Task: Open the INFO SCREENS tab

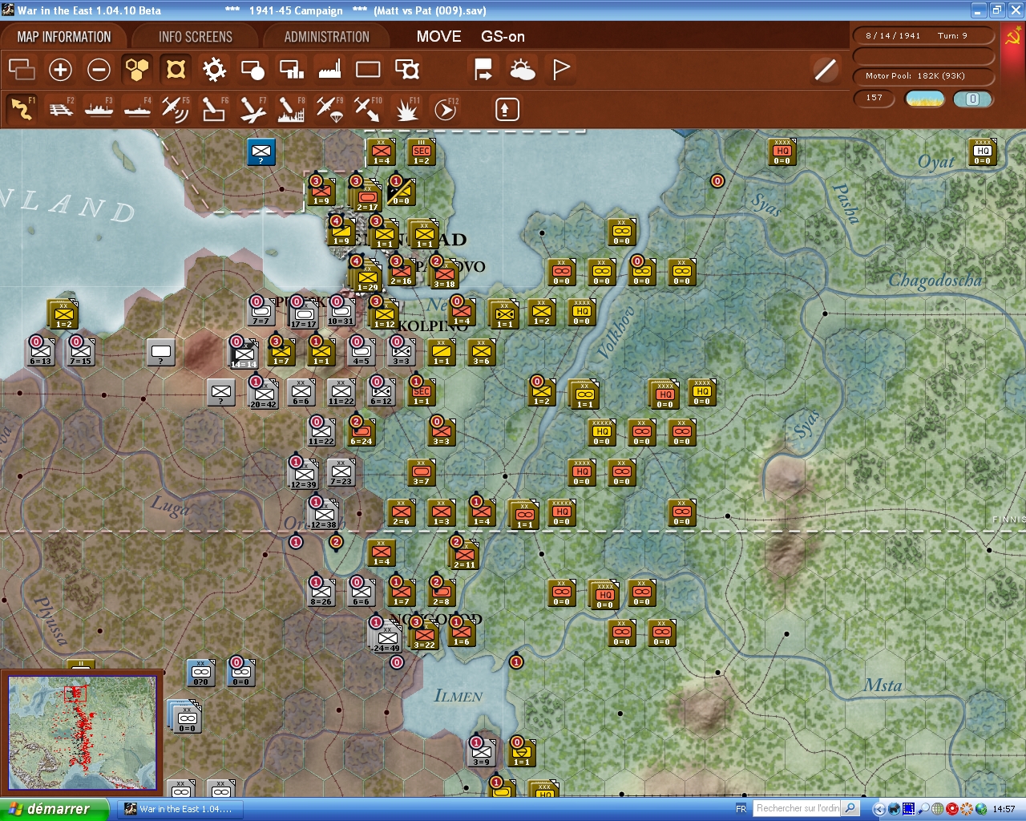Action: pos(196,37)
